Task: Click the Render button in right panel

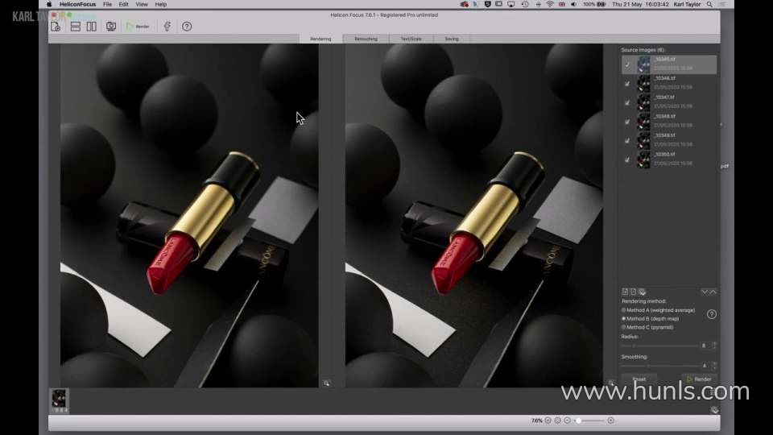Action: [699, 379]
